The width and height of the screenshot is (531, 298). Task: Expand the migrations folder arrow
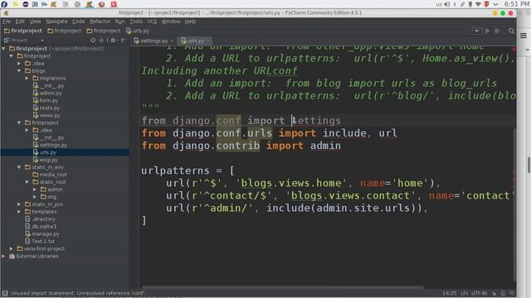(x=27, y=79)
